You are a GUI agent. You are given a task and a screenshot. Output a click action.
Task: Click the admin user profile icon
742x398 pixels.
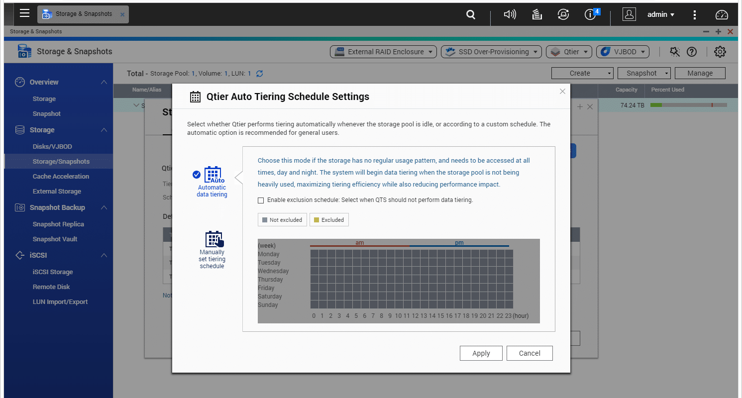[629, 14]
